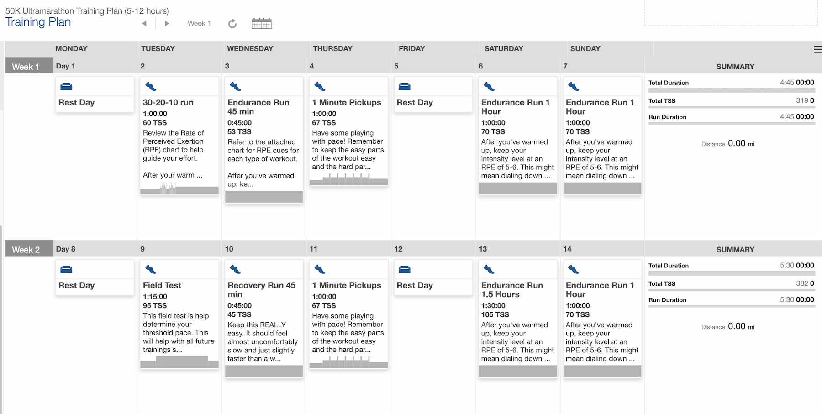Open the calendar icon next to Week 1
Image resolution: width=822 pixels, height=414 pixels.
(261, 23)
